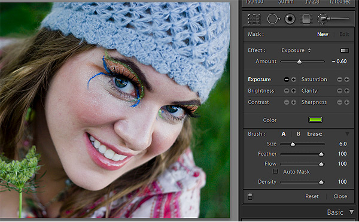Screen dimensions: 359x222
Task: Choose brush A
Action: coord(284,134)
